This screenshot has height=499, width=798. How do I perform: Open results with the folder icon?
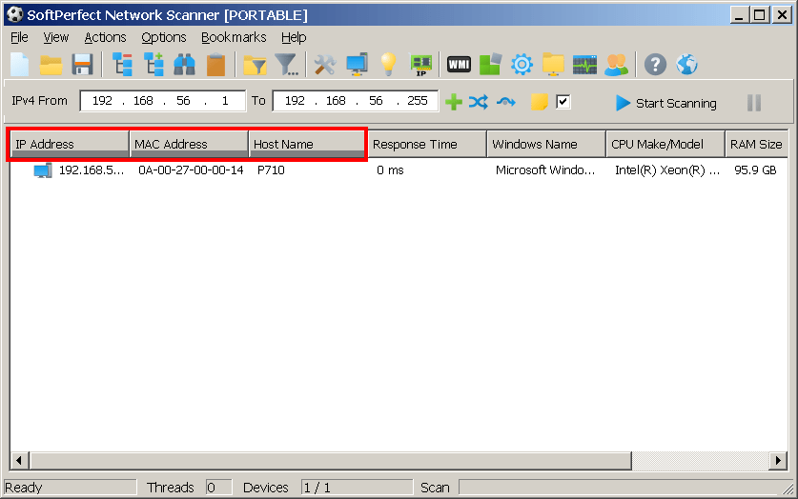pos(51,65)
